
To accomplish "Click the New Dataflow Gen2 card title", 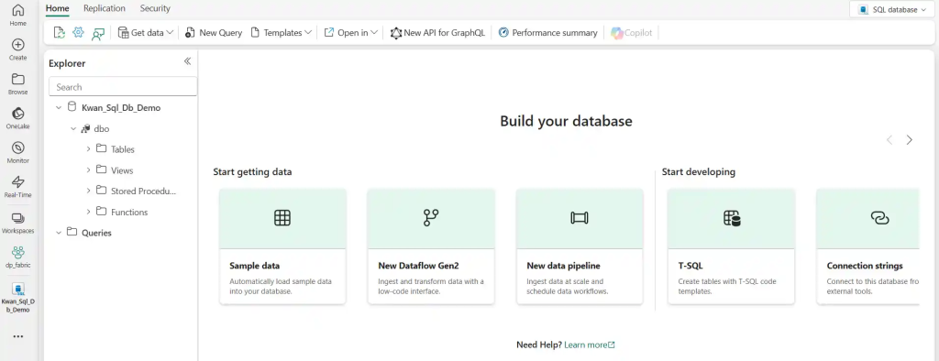I will pyautogui.click(x=418, y=266).
